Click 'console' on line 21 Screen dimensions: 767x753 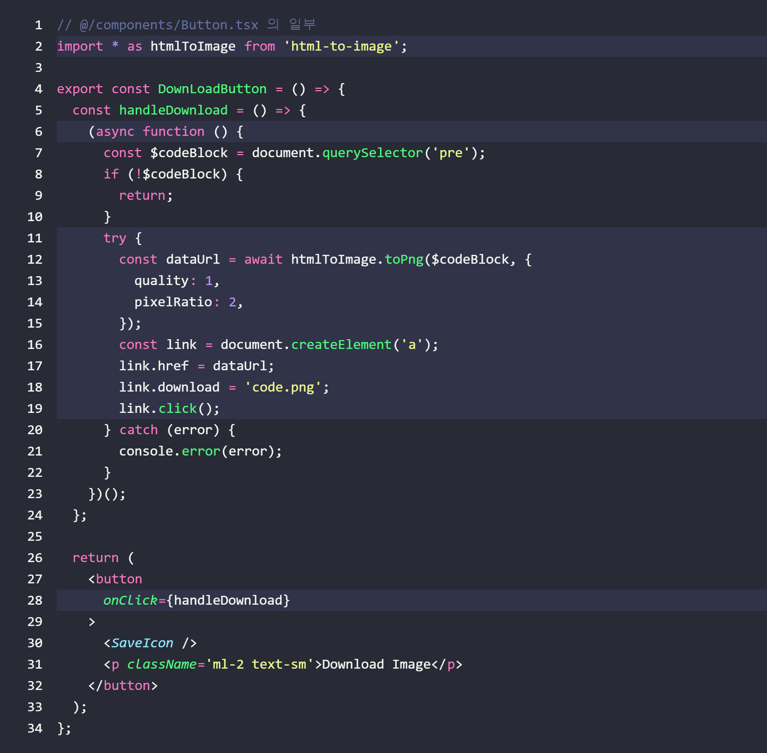pyautogui.click(x=146, y=451)
